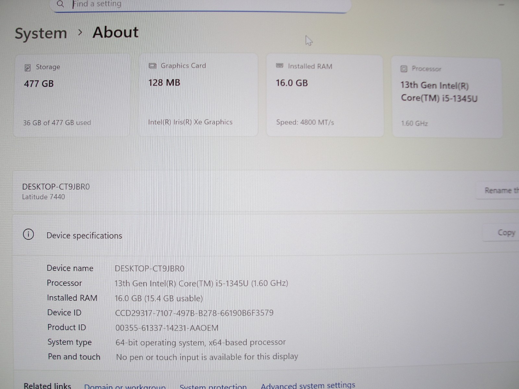Screen dimensions: 519x389
Task: Click the 'Installed RAM' specification label
Action: tap(72, 298)
